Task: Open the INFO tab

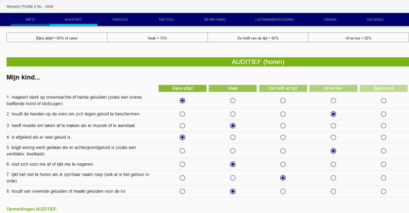Action: coord(30,20)
